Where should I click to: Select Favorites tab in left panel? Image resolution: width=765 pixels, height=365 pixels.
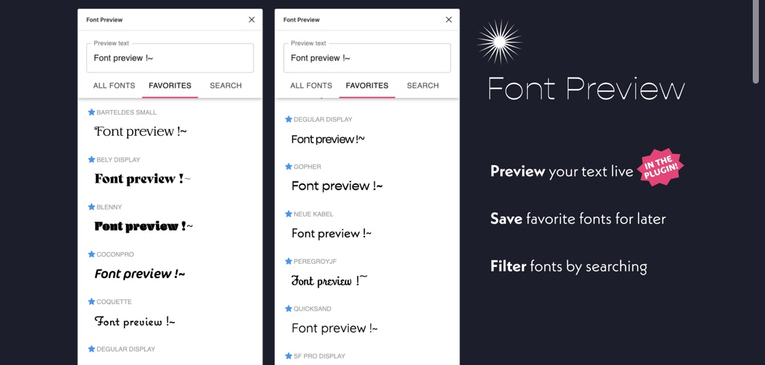point(170,86)
